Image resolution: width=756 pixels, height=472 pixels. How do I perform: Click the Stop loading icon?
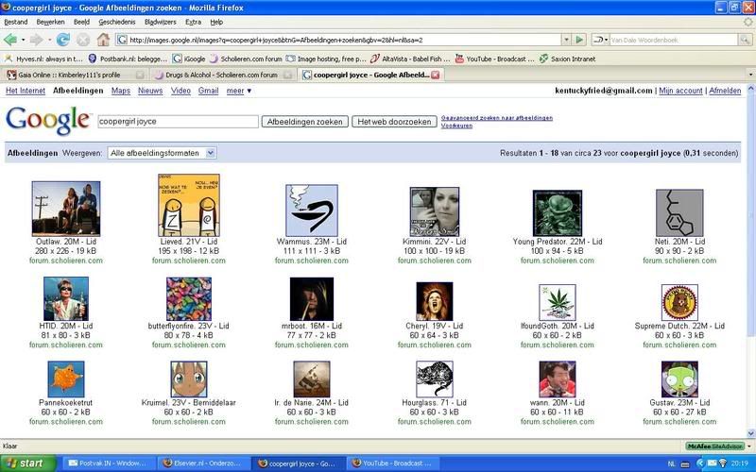(x=83, y=40)
